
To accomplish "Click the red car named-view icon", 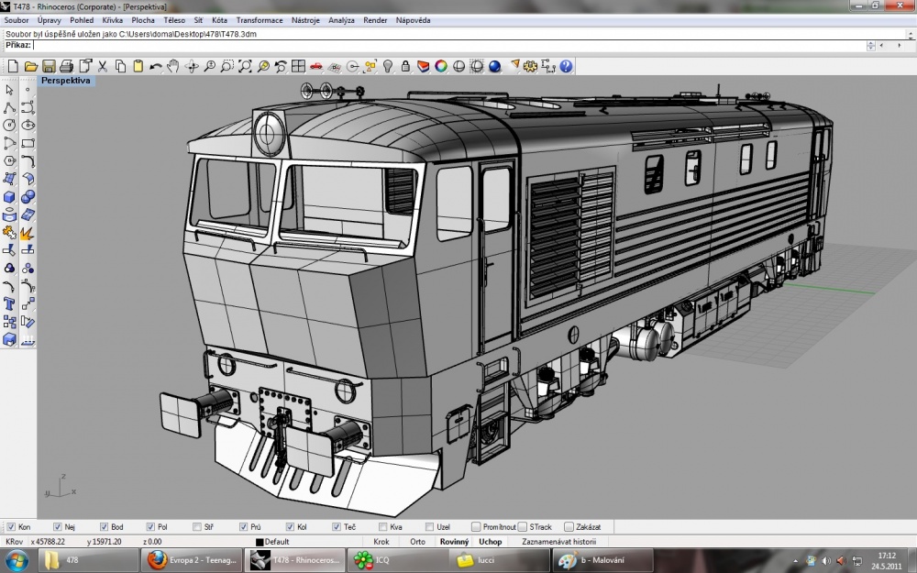I will 315,66.
